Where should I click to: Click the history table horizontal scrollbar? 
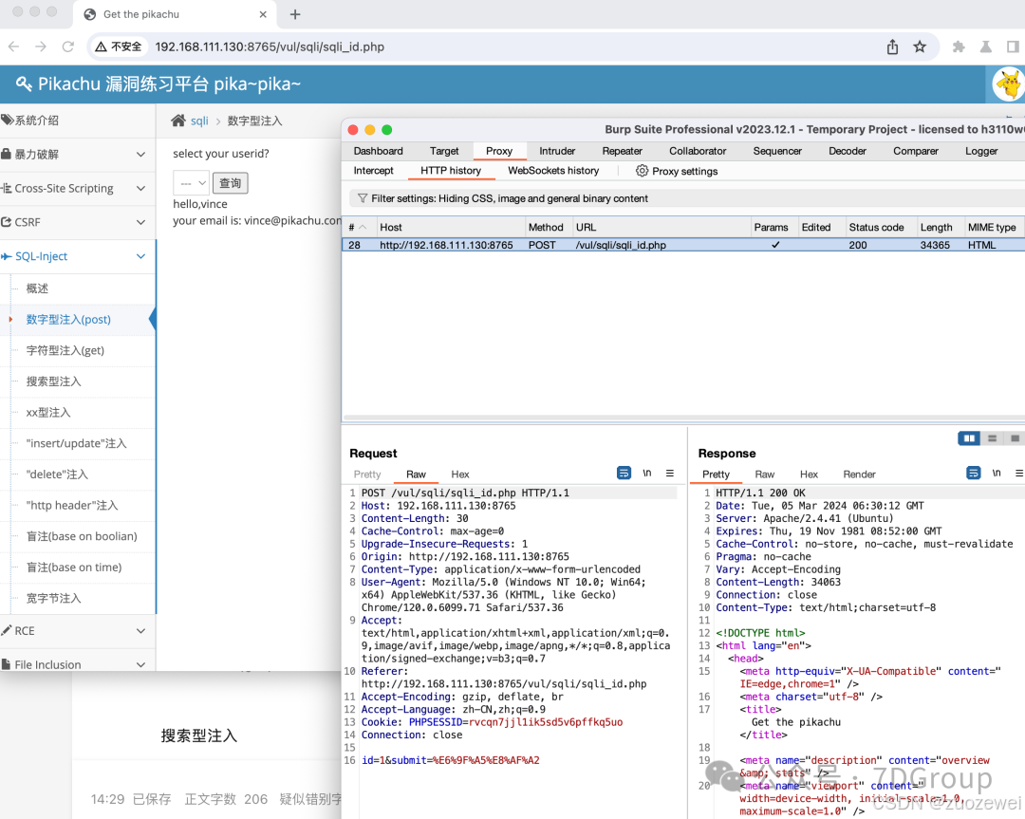coord(683,418)
